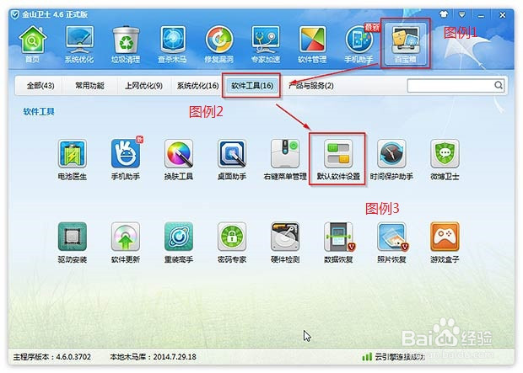This screenshot has width=523, height=373.
Task: Open 专家加速 expert speedup
Action: pos(266,45)
